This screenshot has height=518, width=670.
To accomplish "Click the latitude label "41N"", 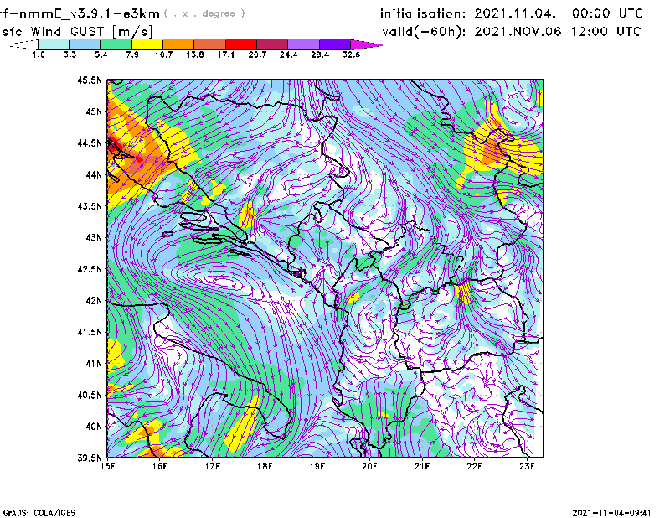I will point(94,364).
